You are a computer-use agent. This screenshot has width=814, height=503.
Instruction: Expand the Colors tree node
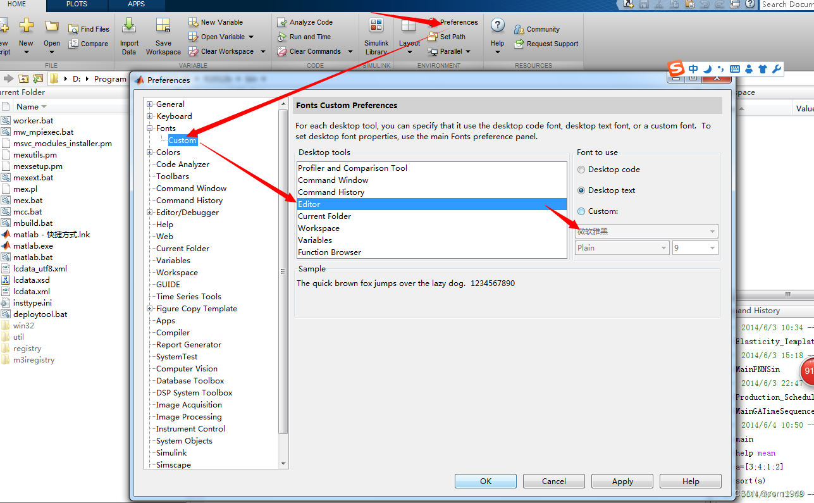150,152
